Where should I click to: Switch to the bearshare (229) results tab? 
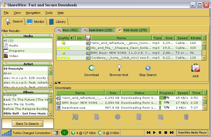[98, 30]
